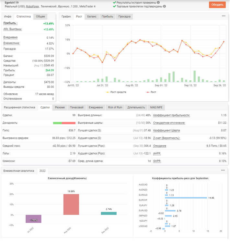Click the balance value '$539.09' beside Баланс
The image size is (230, 243).
(49, 56)
